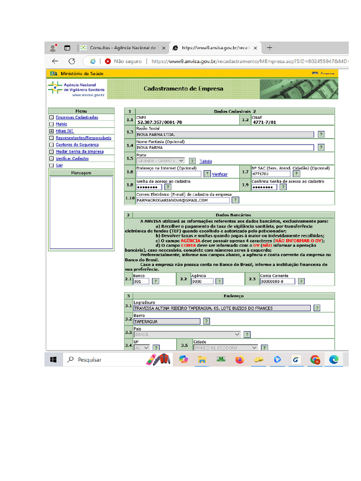Image resolution: width=361 pixels, height=481 pixels.
Task: Open help icon beside Razão Social field
Action: (x=321, y=134)
